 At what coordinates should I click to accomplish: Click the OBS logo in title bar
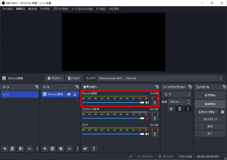[x=3, y=3]
